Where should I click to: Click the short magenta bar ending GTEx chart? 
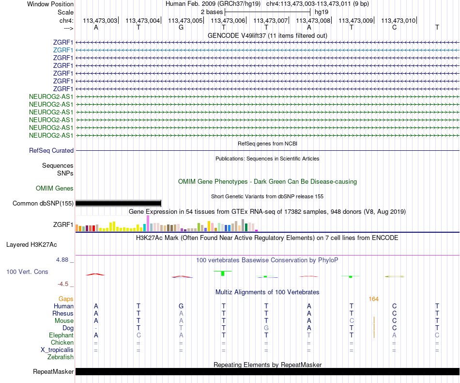(x=257, y=231)
